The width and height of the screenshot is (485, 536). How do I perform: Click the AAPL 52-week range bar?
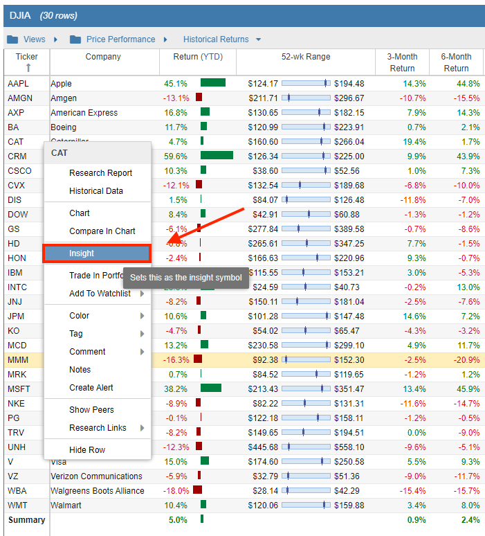[306, 83]
